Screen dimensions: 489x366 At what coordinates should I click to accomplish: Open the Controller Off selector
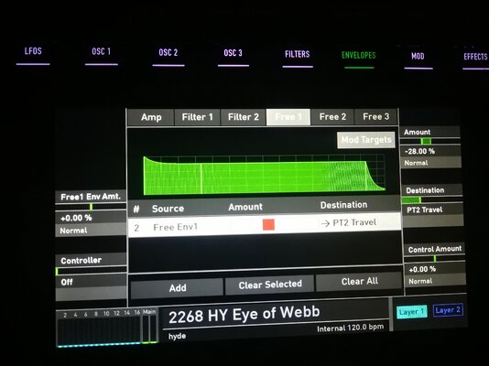pyautogui.click(x=91, y=282)
